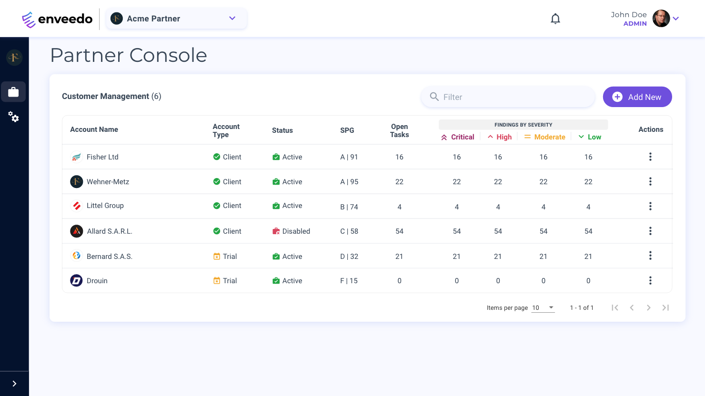Click the notifications bell icon

click(x=555, y=19)
